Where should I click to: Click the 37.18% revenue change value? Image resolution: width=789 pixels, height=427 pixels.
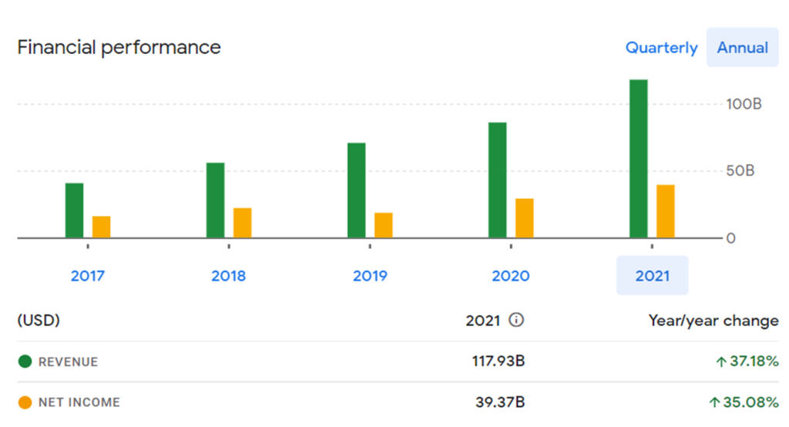753,361
